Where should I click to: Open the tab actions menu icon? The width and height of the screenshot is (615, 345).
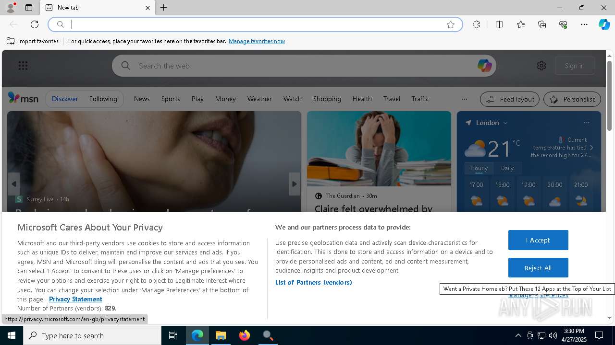(x=29, y=8)
